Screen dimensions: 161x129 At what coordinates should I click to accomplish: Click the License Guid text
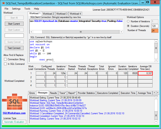pos(121,10)
